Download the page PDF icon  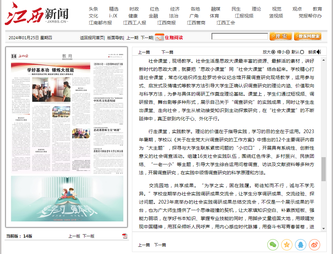coord(125,236)
